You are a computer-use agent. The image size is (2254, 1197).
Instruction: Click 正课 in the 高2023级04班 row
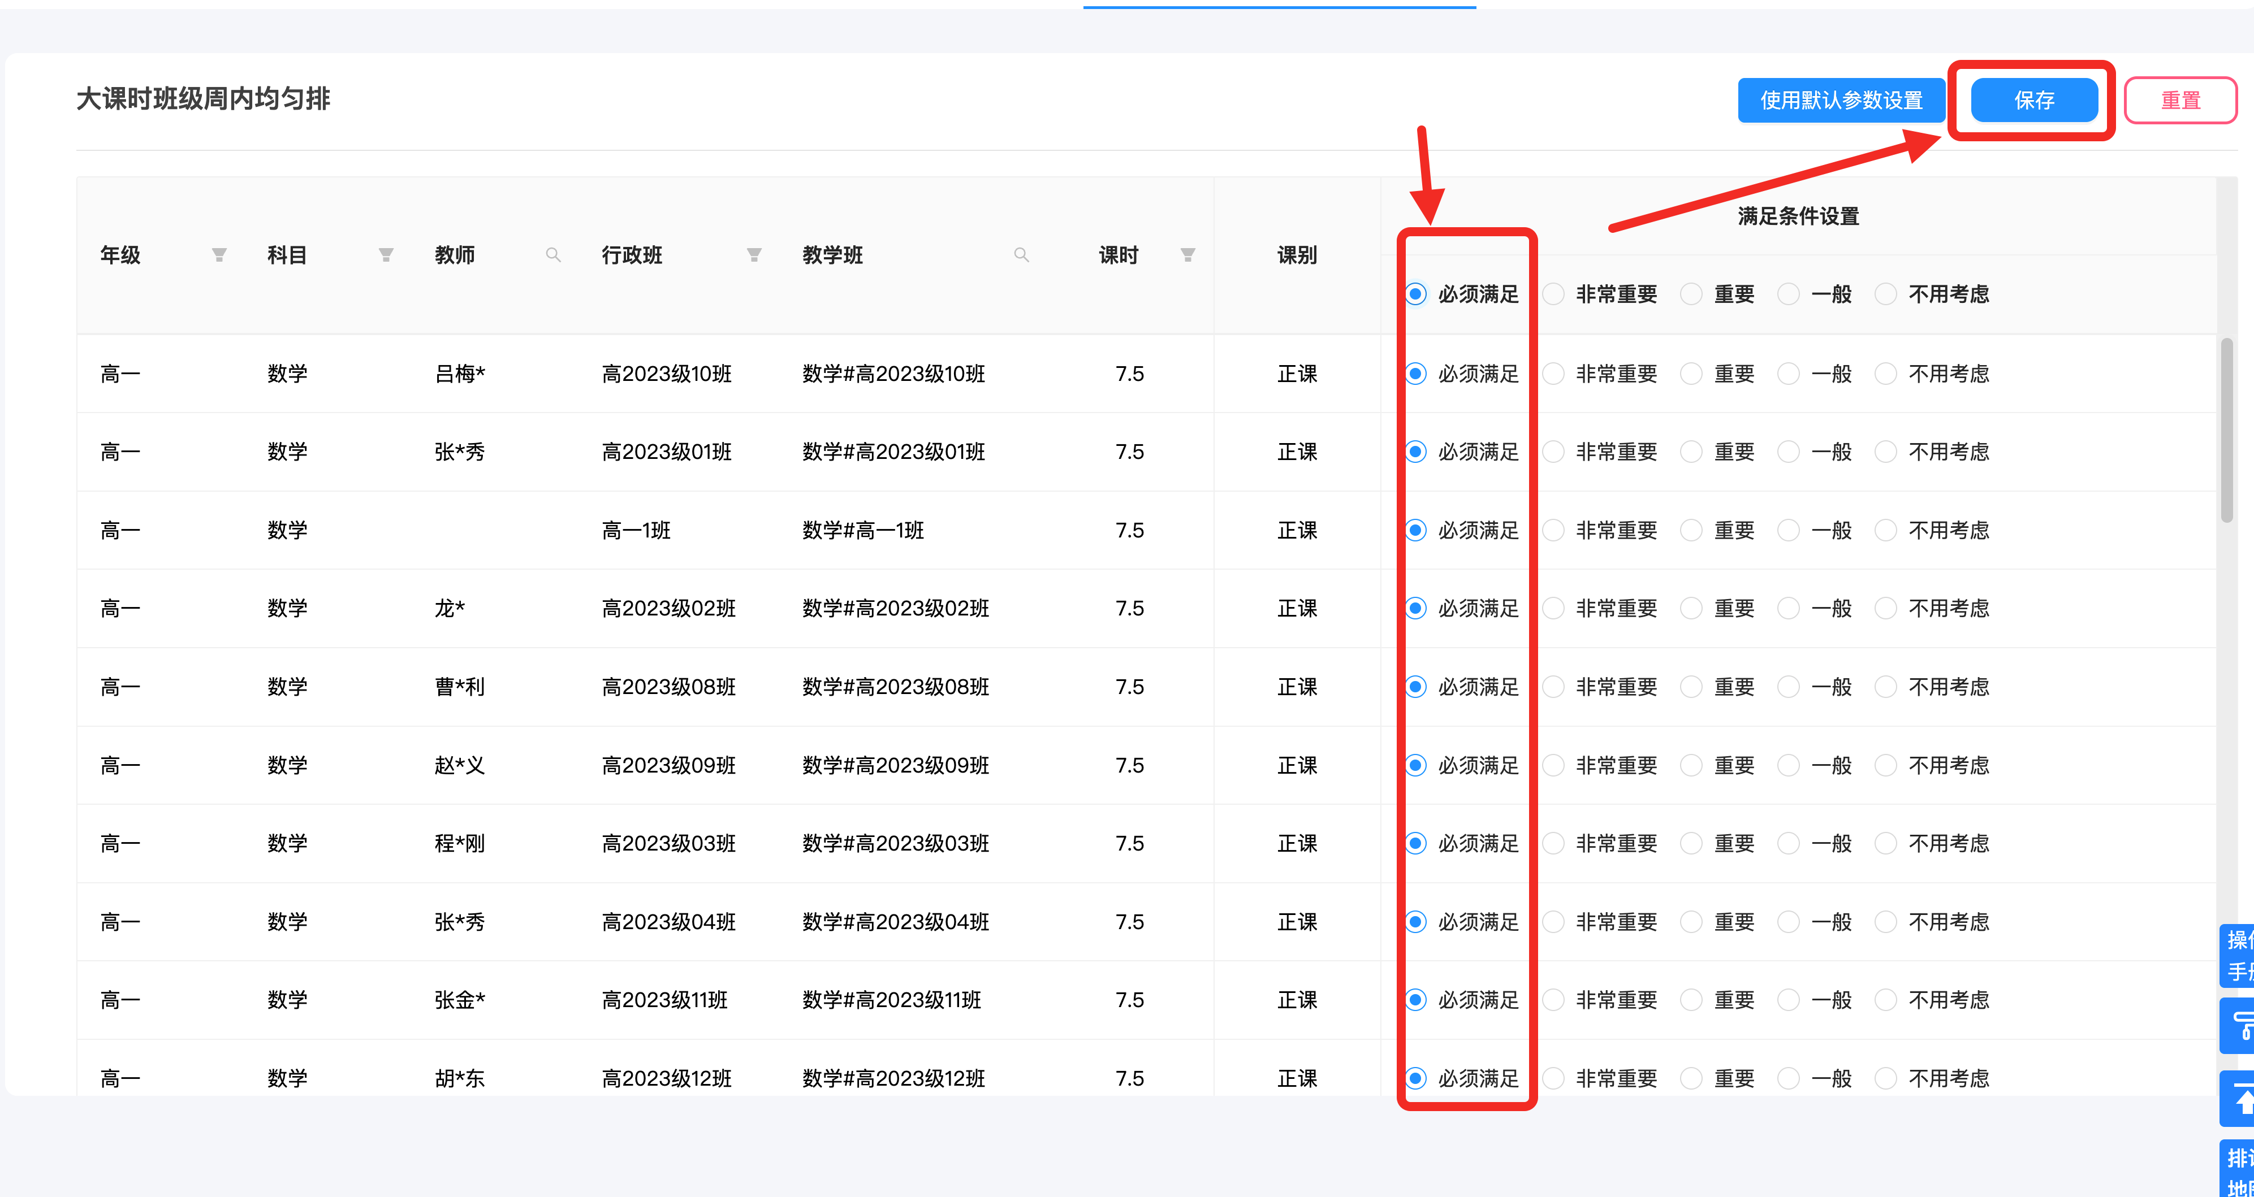pyautogui.click(x=1297, y=922)
